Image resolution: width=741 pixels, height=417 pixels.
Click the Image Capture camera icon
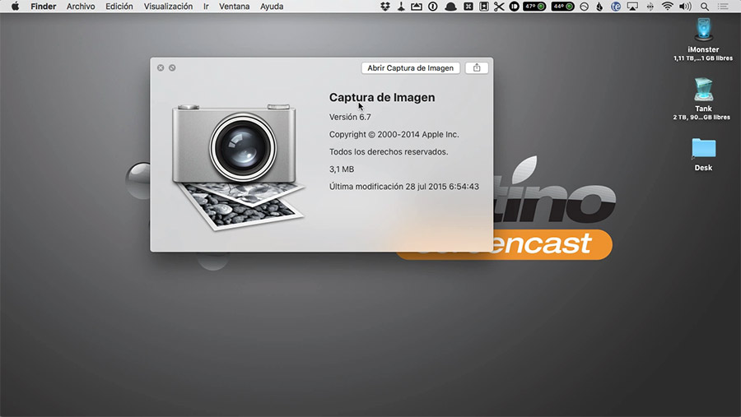pos(237,167)
